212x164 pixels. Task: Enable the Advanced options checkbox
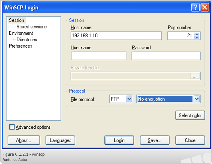tap(12, 127)
